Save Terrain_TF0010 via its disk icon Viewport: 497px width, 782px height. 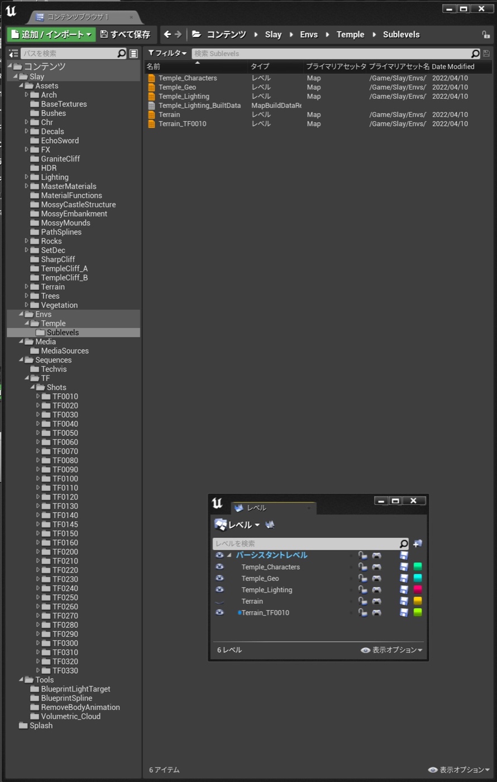[x=404, y=613]
